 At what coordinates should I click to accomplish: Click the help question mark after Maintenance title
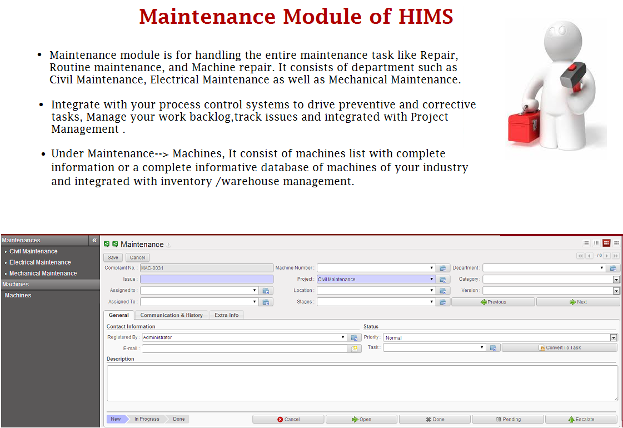168,245
